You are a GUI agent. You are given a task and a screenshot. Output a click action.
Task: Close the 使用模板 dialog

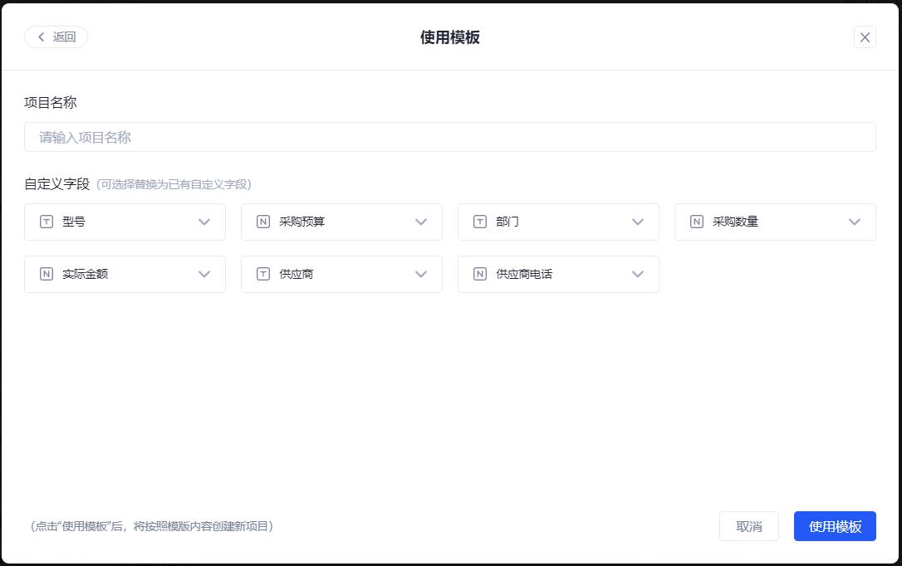click(x=865, y=37)
